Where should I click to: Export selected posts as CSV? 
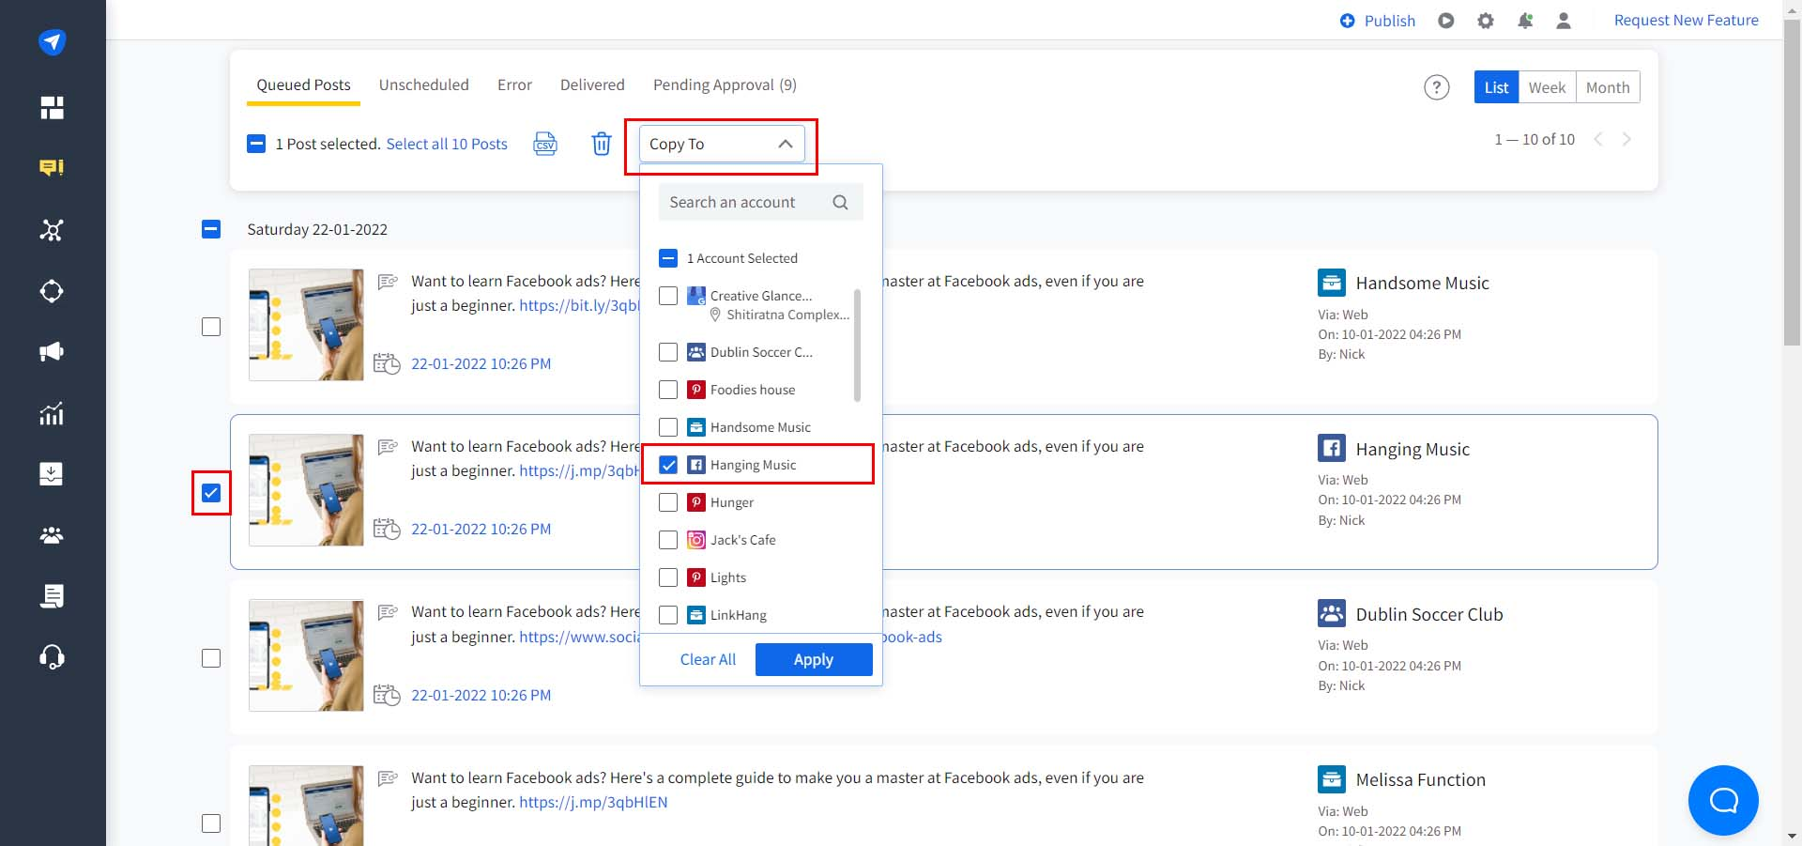545,144
